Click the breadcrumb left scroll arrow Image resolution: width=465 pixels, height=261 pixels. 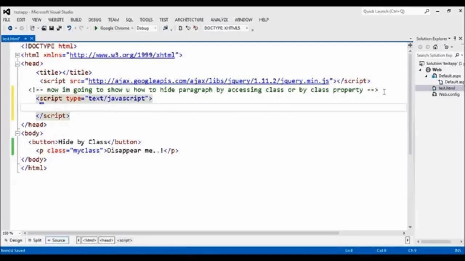[78, 240]
